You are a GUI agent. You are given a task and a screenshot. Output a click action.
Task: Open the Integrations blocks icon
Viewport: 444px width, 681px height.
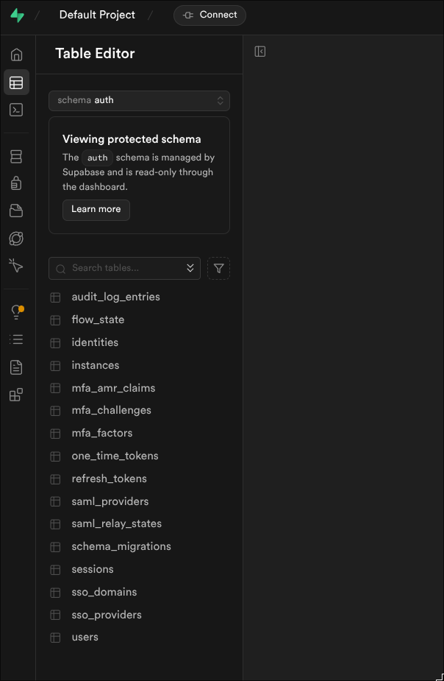16,395
